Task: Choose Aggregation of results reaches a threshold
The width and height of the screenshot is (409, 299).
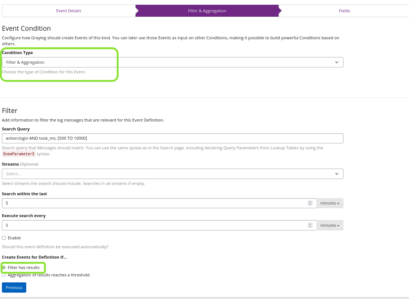Action: point(4,275)
